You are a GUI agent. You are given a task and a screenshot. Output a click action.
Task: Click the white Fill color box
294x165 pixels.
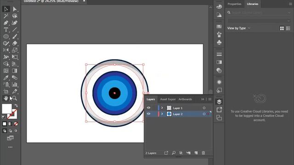tap(7, 109)
